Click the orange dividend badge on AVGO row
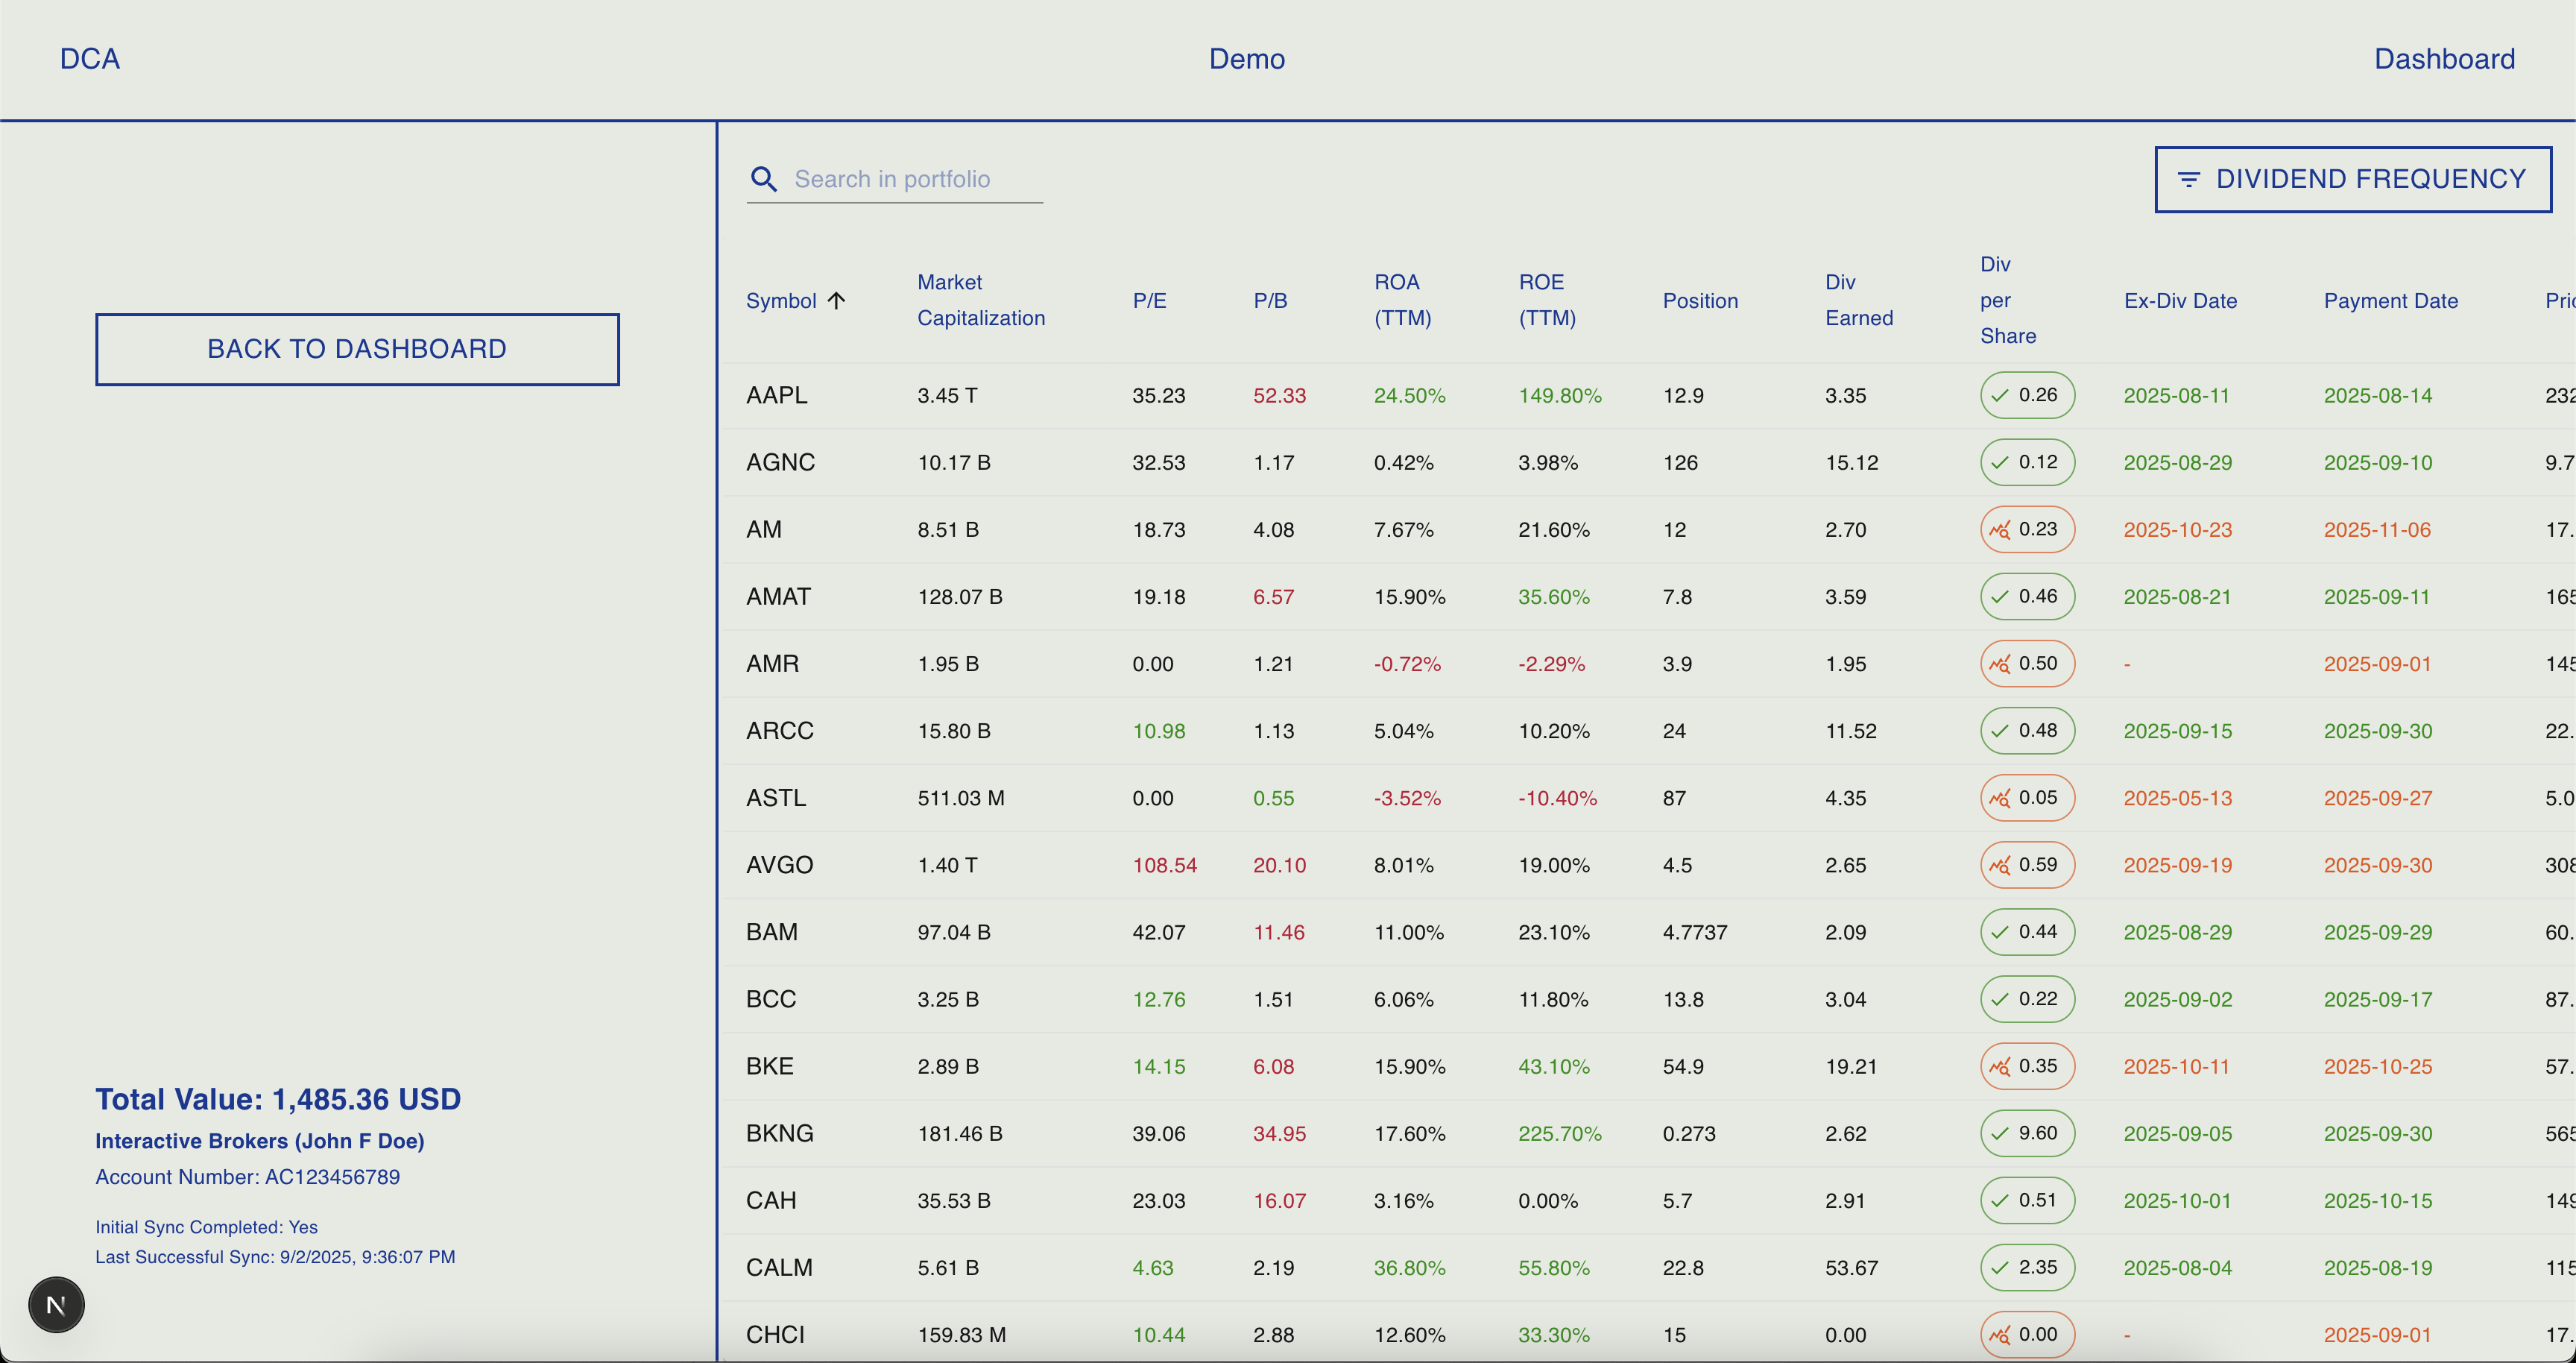Viewport: 2576px width, 1363px height. 2027,864
